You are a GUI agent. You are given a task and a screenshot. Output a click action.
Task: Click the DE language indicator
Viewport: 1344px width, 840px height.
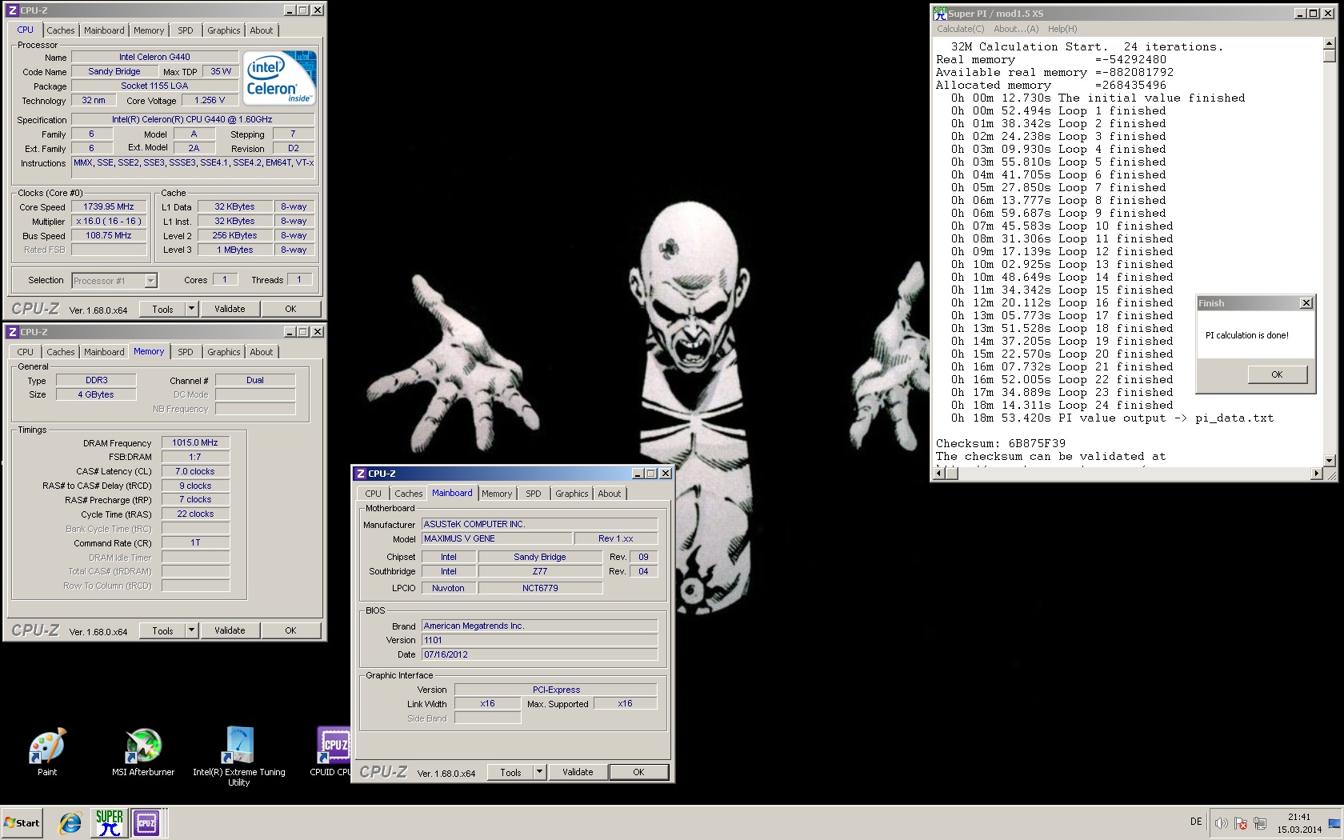(1196, 822)
